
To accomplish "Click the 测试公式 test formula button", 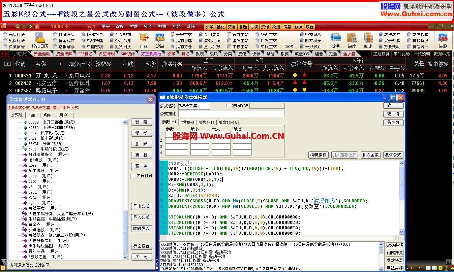I will pyautogui.click(x=393, y=155).
